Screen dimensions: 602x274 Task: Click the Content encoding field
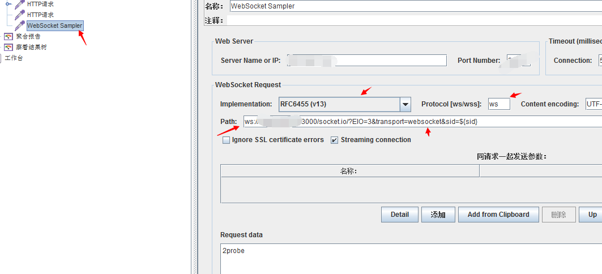coord(594,104)
